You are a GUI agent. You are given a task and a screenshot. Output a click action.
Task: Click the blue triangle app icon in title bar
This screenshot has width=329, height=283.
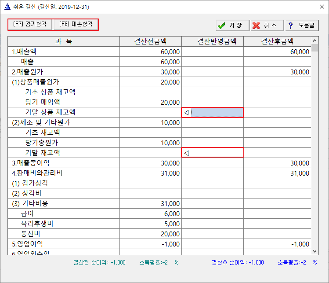coord(7,7)
